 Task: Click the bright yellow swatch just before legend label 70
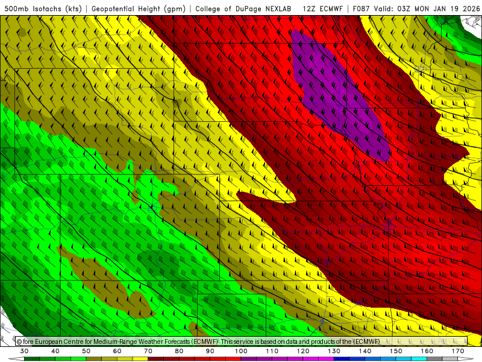coord(140,359)
